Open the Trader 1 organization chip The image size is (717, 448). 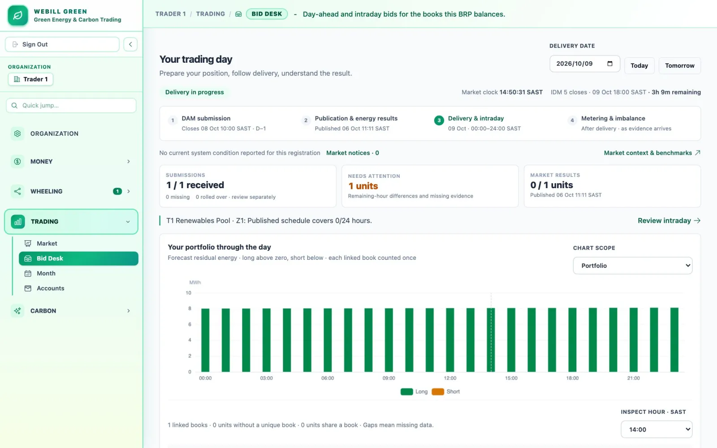coord(31,79)
